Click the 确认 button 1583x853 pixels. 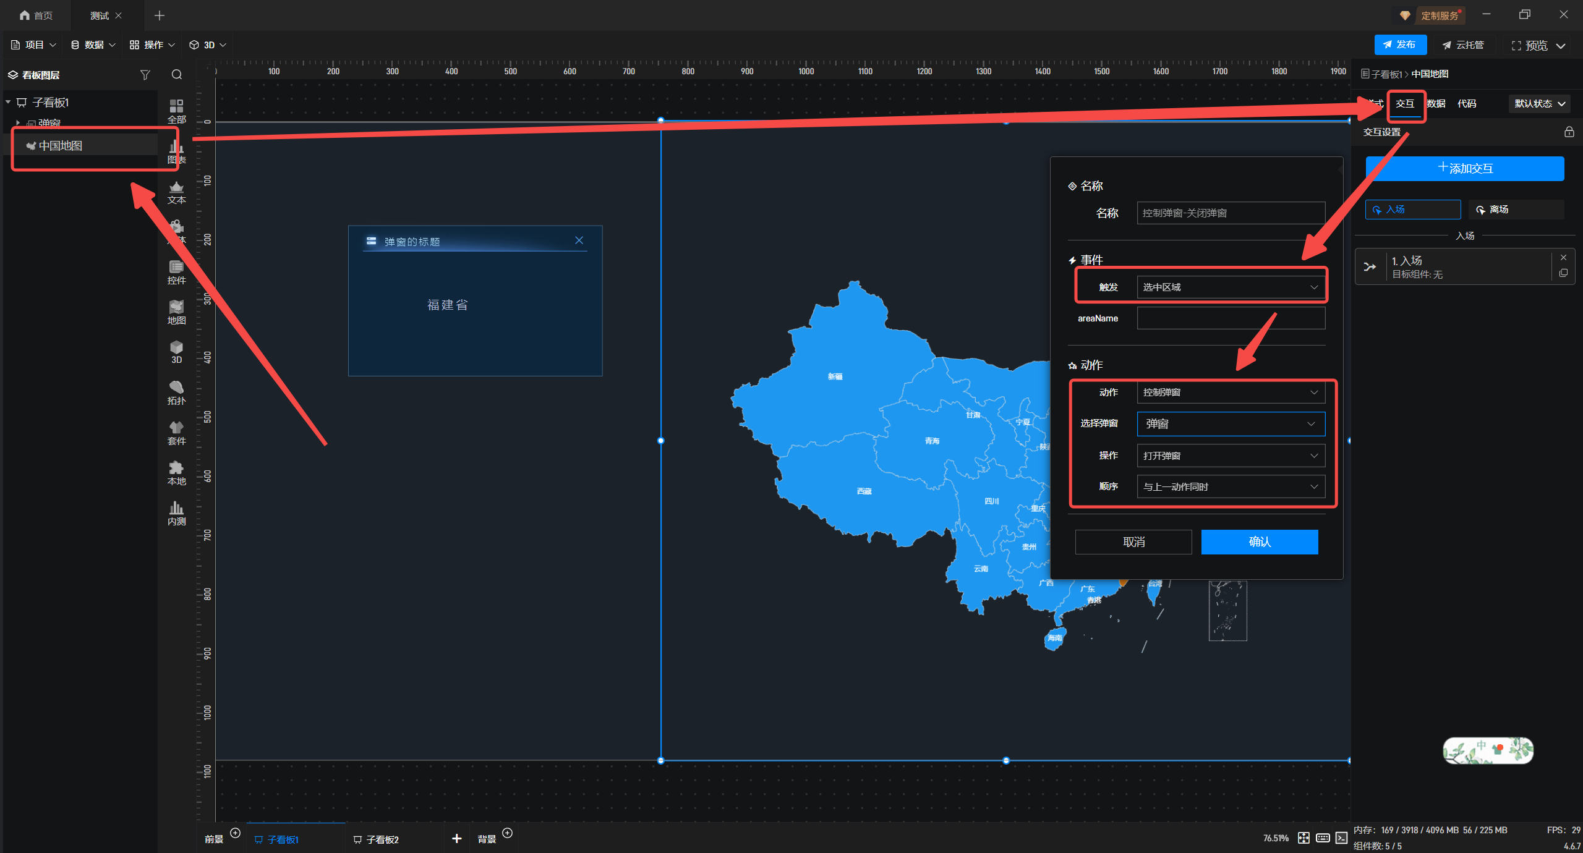click(x=1259, y=542)
